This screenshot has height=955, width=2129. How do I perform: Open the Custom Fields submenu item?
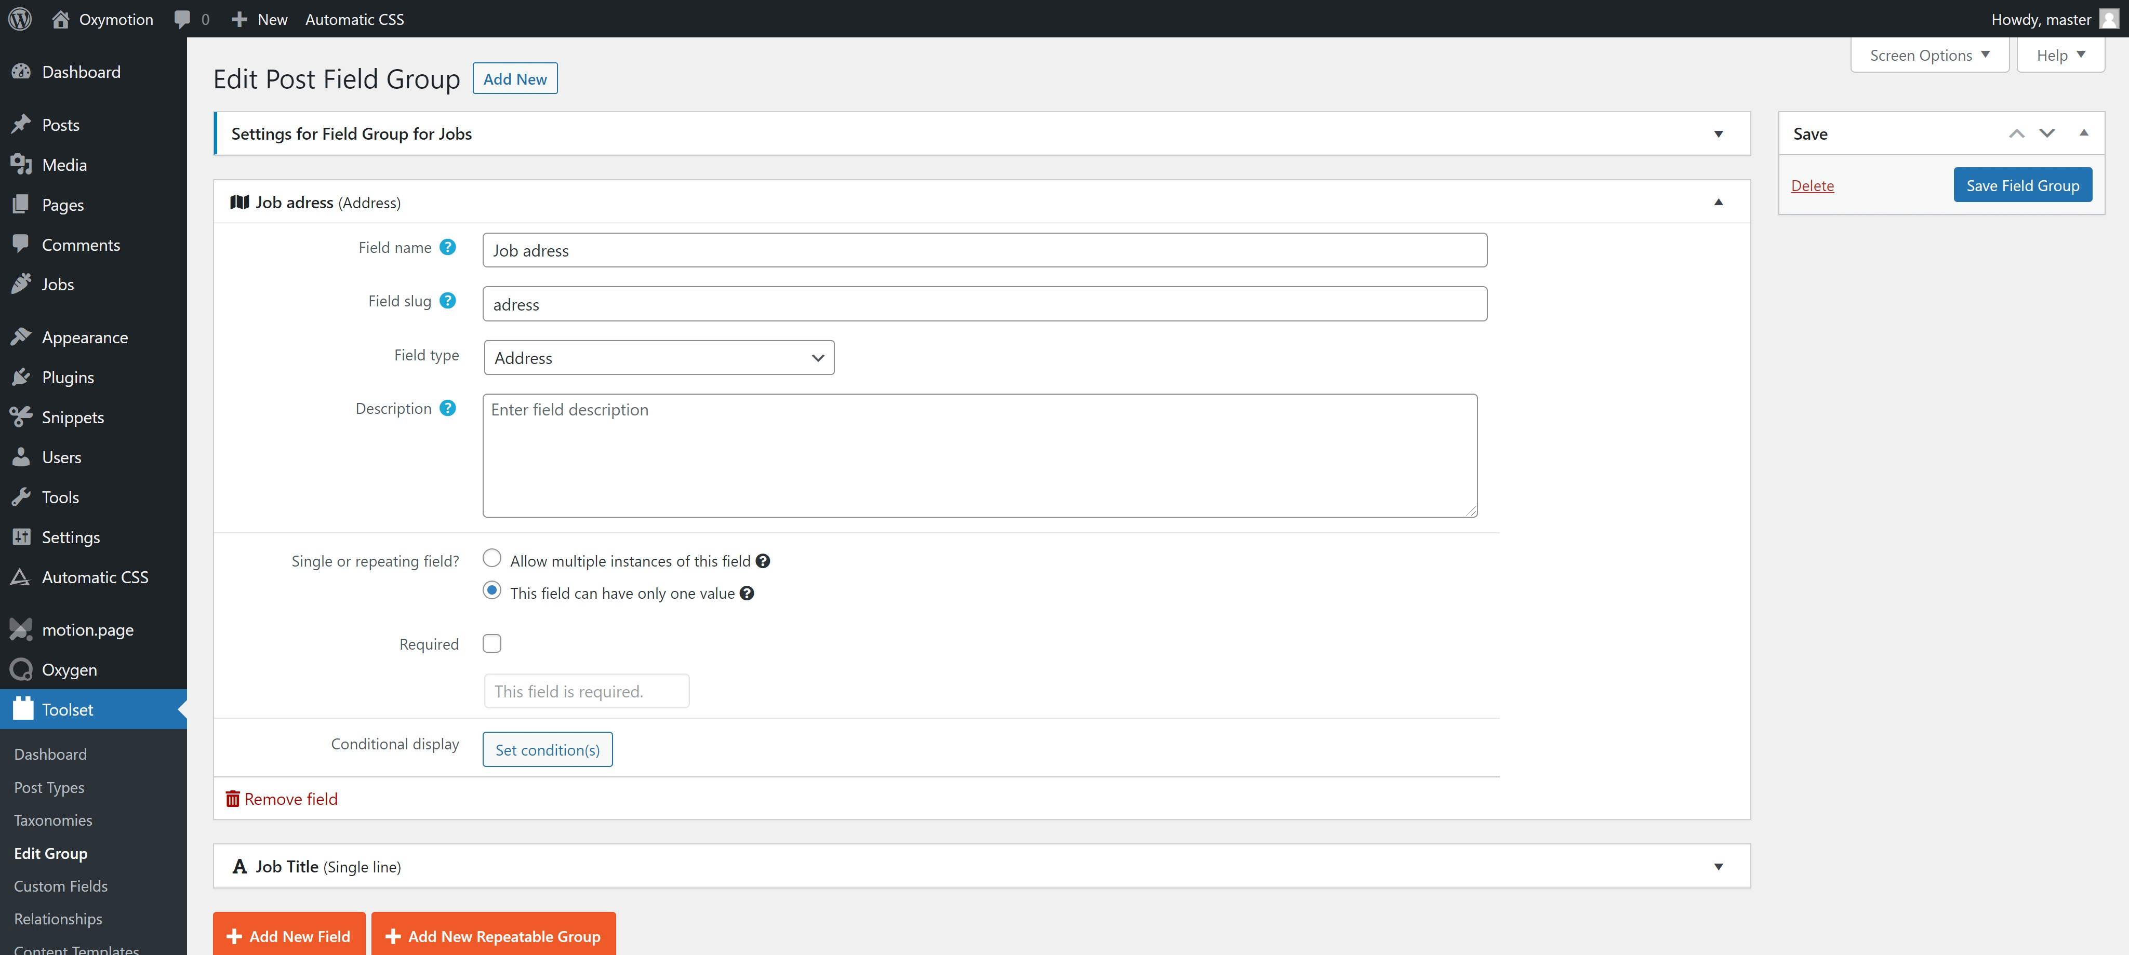pos(60,885)
